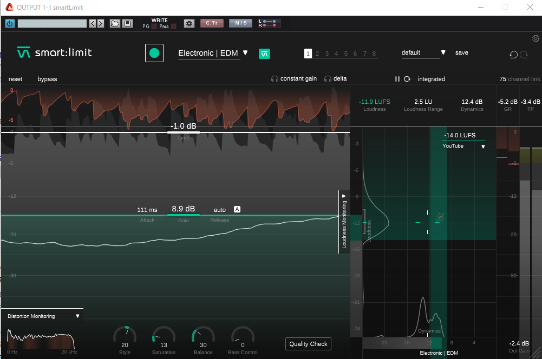Click -3.4 dB TP readout
542x359 pixels.
[530, 102]
